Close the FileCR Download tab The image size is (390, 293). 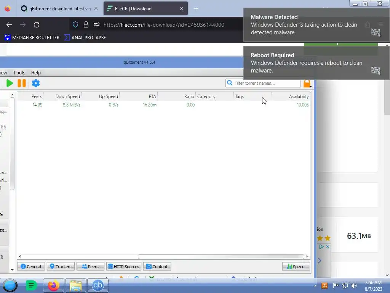[182, 8]
